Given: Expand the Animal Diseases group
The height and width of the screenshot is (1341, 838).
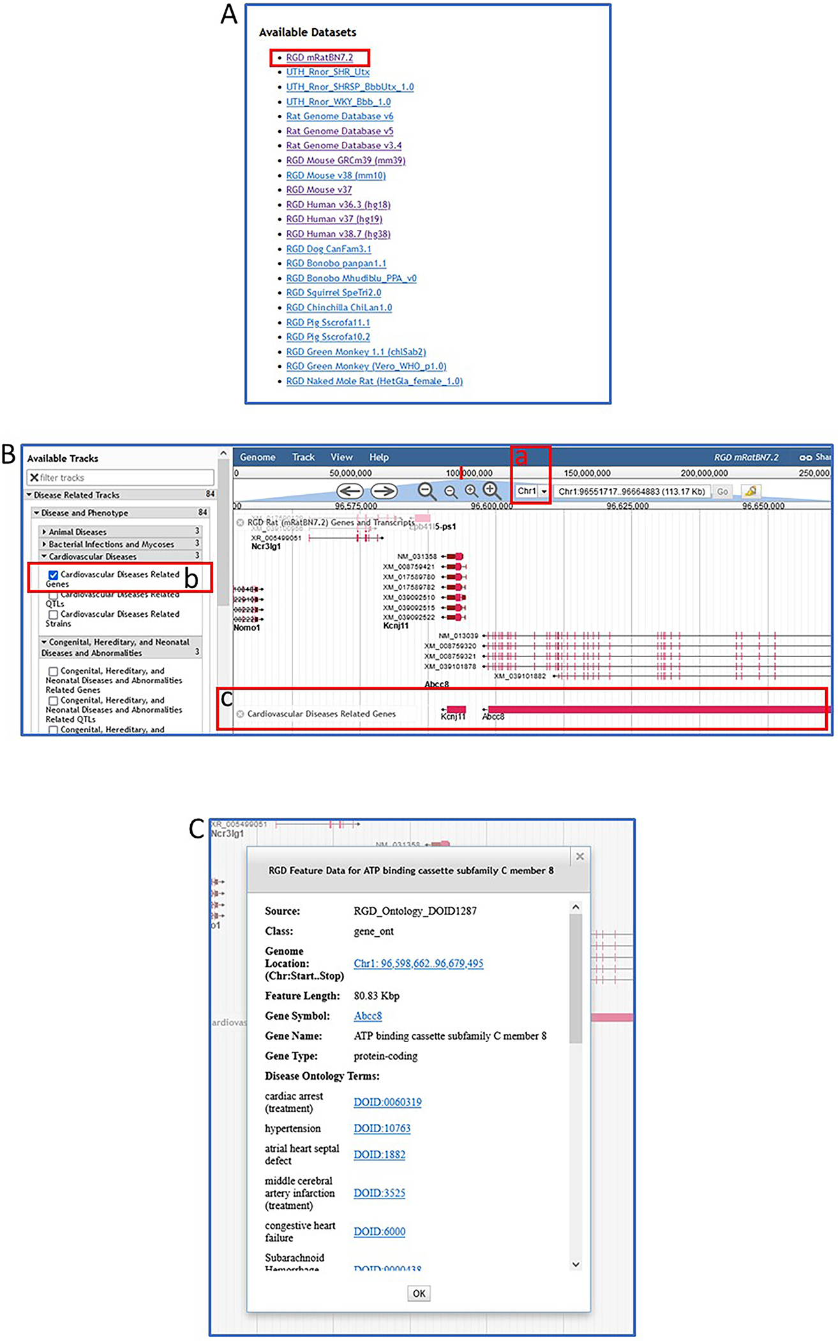Looking at the screenshot, I should point(44,532).
